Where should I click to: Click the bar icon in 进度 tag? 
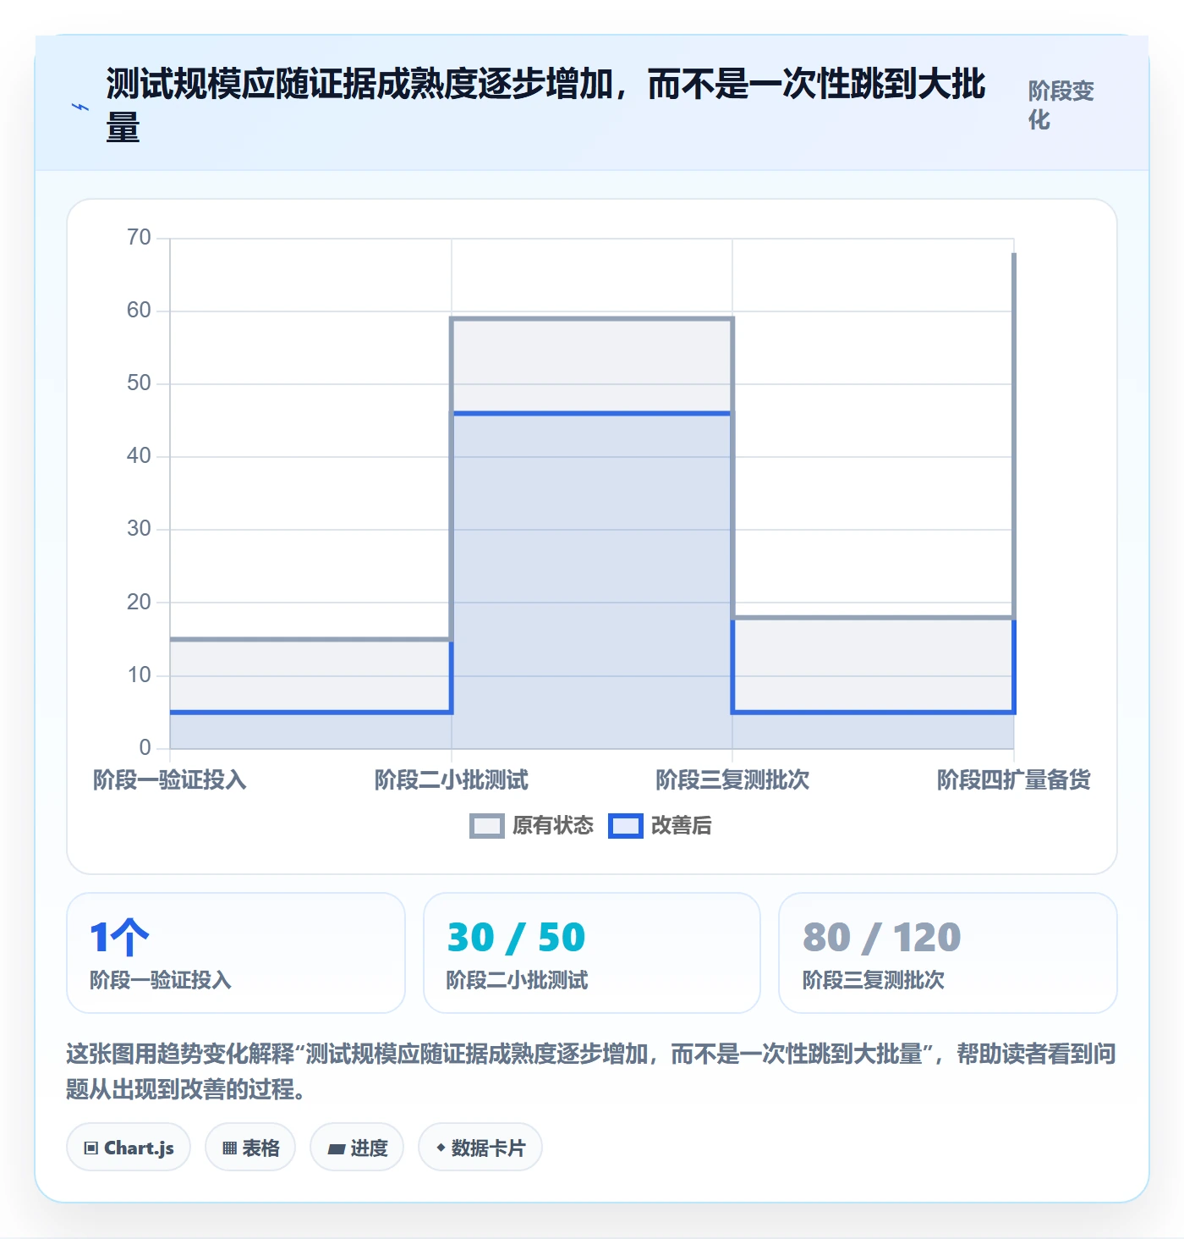point(337,1149)
